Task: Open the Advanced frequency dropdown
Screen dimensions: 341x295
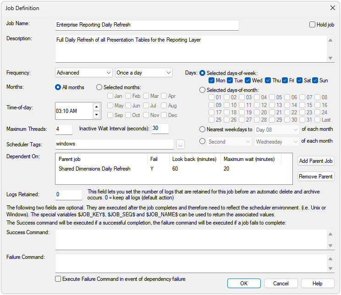Action: pyautogui.click(x=84, y=73)
